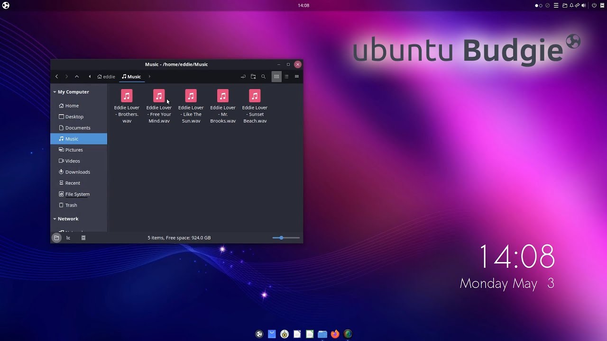The image size is (607, 341).
Task: Click the caffeine/disabled circle tray icon
Action: pyautogui.click(x=548, y=6)
